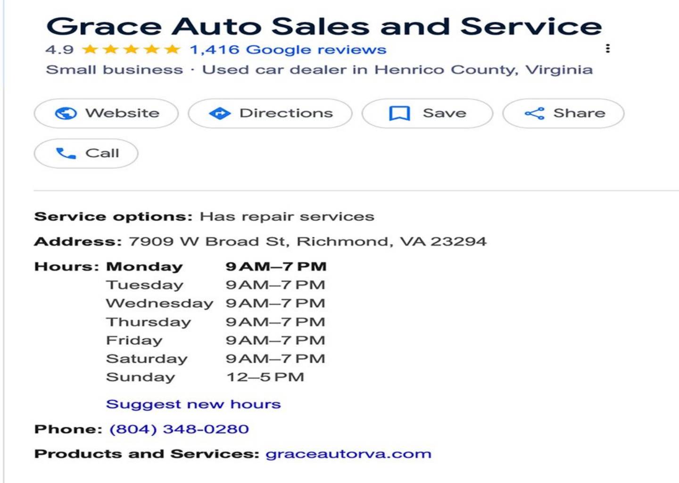The height and width of the screenshot is (483, 679).
Task: Select the Saturday hours row
Action: click(215, 359)
